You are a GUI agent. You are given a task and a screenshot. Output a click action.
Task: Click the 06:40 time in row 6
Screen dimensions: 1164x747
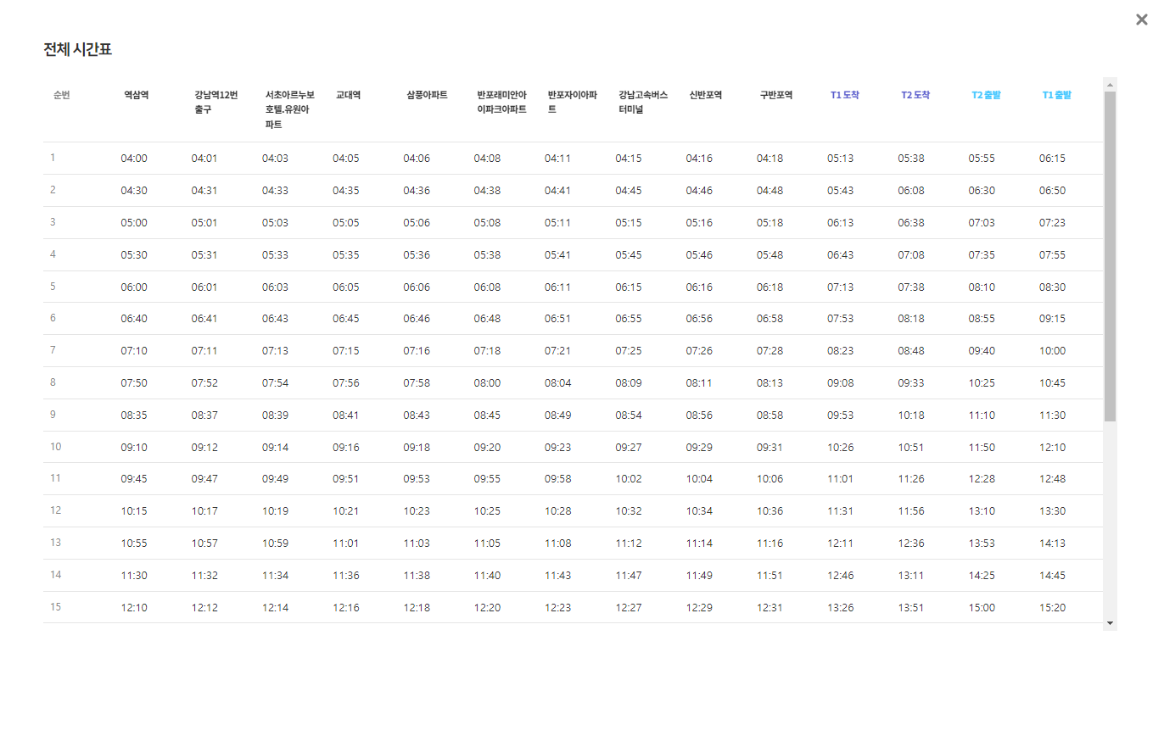[x=134, y=319]
